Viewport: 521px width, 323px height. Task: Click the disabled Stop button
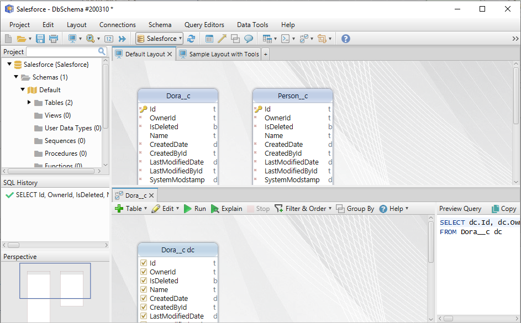[259, 209]
